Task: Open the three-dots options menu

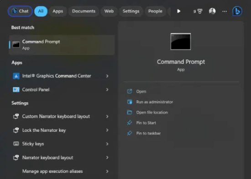Action: click(225, 11)
